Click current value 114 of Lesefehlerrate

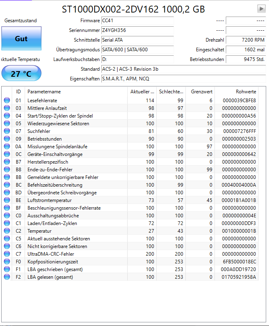pos(150,101)
